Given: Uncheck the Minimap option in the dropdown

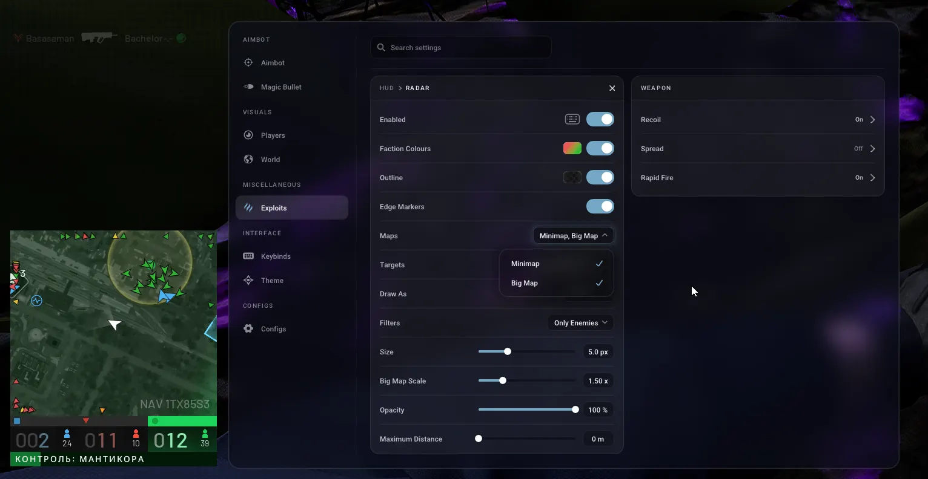Looking at the screenshot, I should tap(557, 264).
